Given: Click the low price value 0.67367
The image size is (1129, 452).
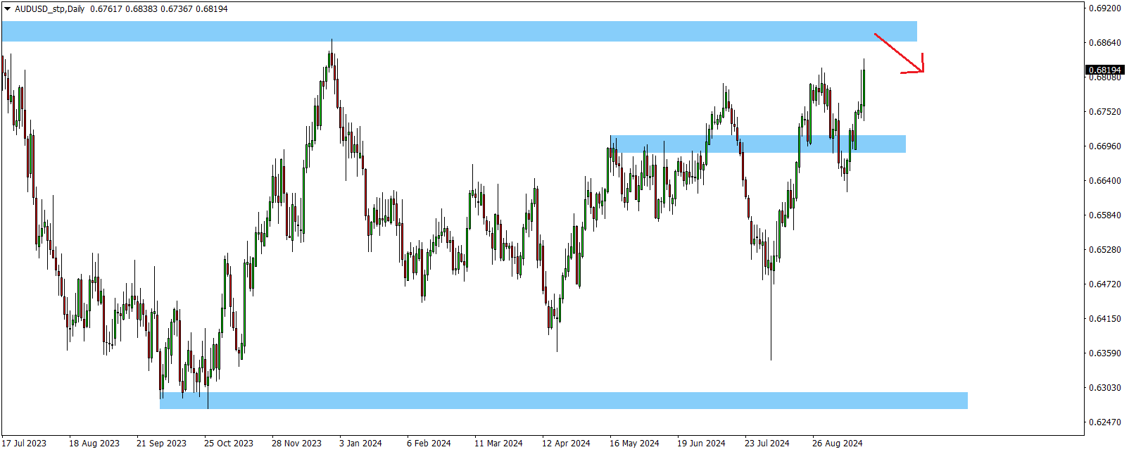Looking at the screenshot, I should [176, 9].
